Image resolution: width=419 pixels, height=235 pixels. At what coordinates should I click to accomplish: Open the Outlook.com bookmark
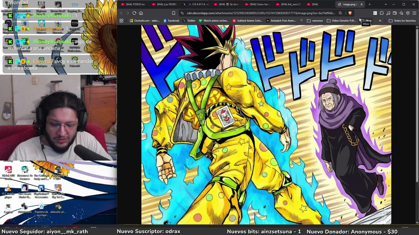coord(144,21)
